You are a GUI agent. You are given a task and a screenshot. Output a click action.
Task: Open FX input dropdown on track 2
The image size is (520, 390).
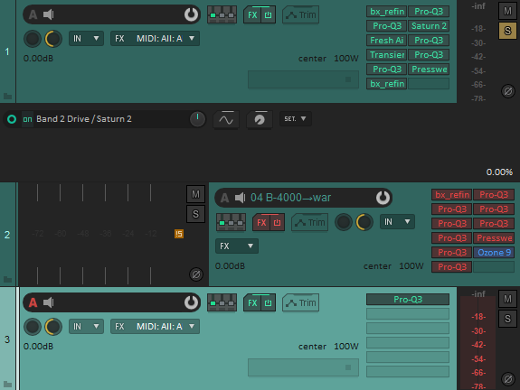point(237,246)
